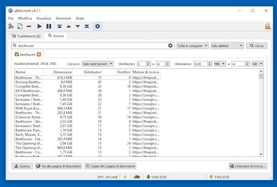This screenshot has height=187, width=277.
Task: Click the results list scroll up arrow
Action: click(x=261, y=71)
